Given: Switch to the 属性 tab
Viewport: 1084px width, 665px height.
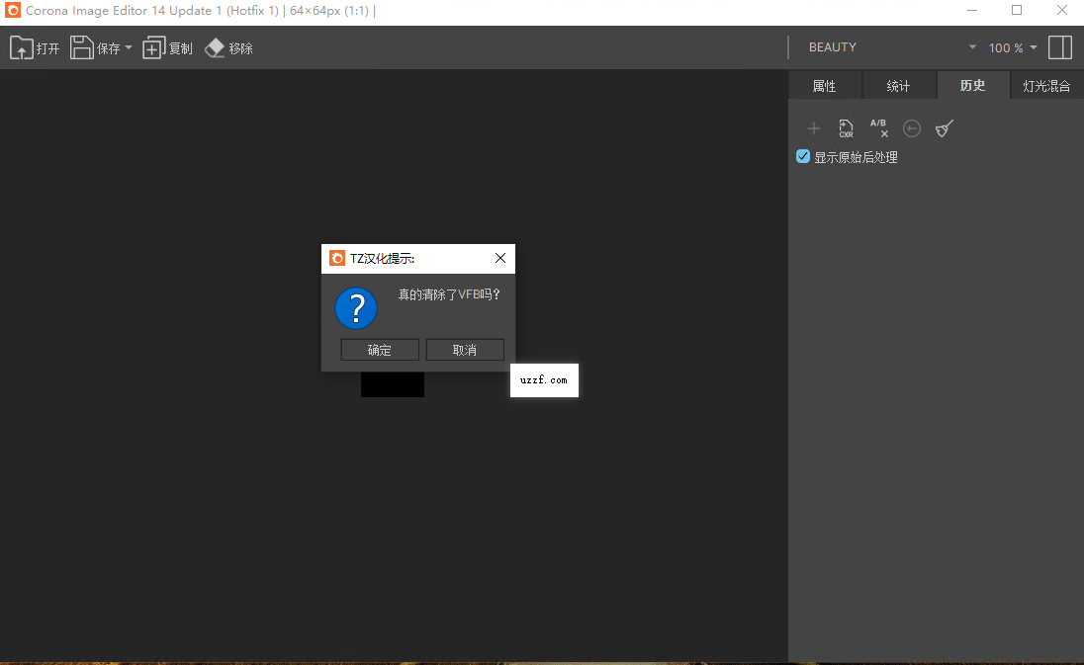Looking at the screenshot, I should [x=825, y=86].
